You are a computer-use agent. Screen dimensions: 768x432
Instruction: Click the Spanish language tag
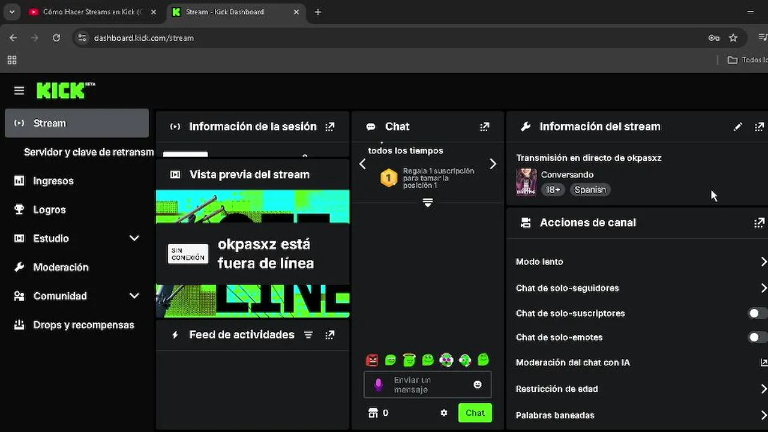click(590, 190)
